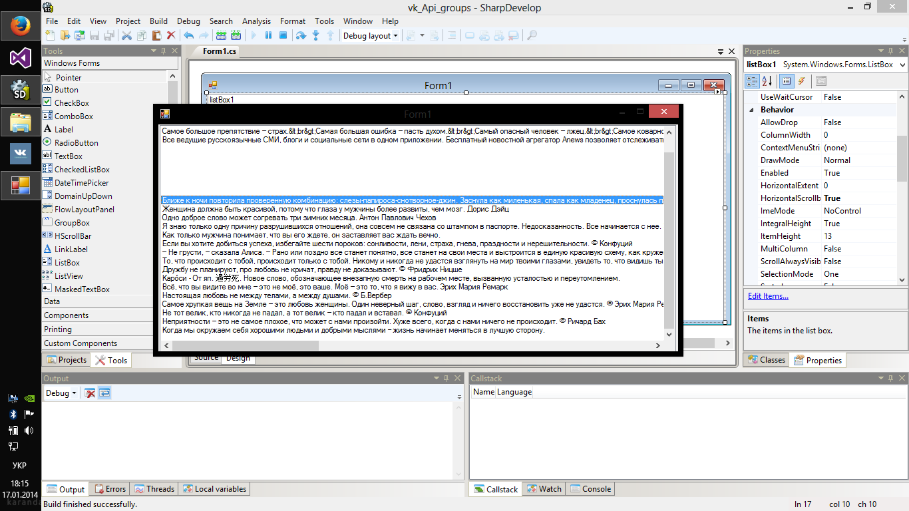Click the Undo arrow in toolbar

click(x=188, y=35)
